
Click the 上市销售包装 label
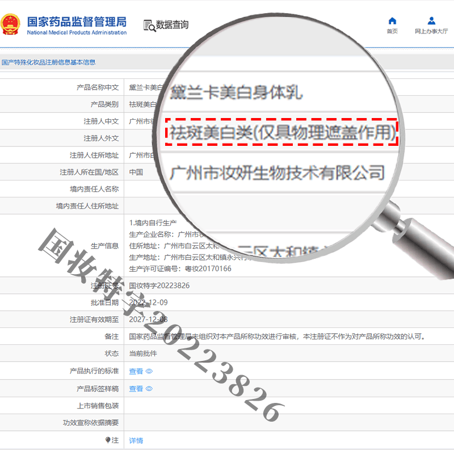coord(98,406)
